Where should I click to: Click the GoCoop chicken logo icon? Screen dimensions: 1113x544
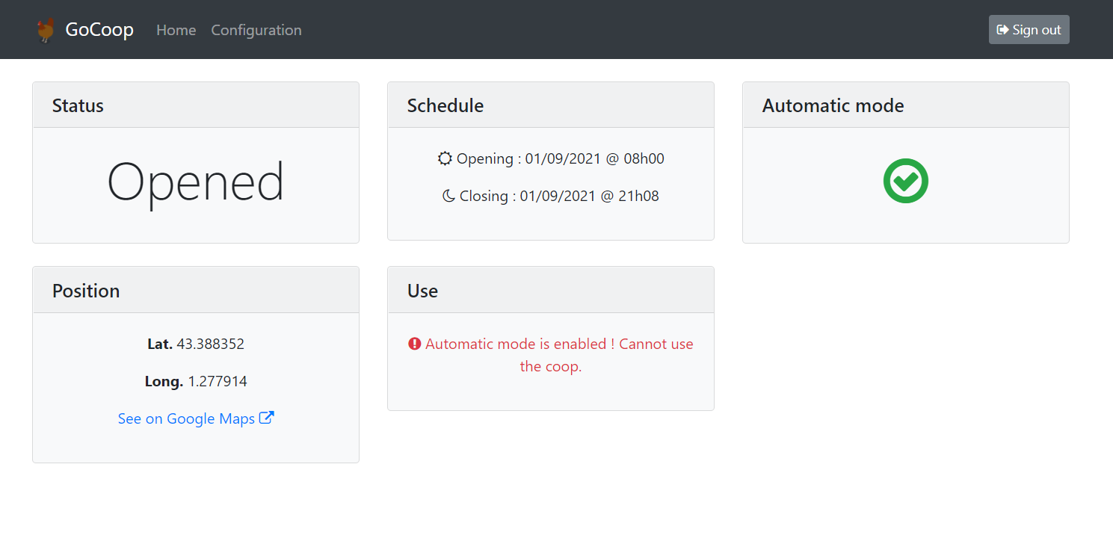click(x=46, y=30)
